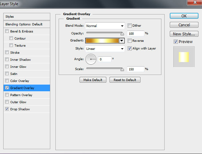Viewport: 202px width, 154px height.
Task: Toggle the Preview checkbox
Action: tap(176, 42)
